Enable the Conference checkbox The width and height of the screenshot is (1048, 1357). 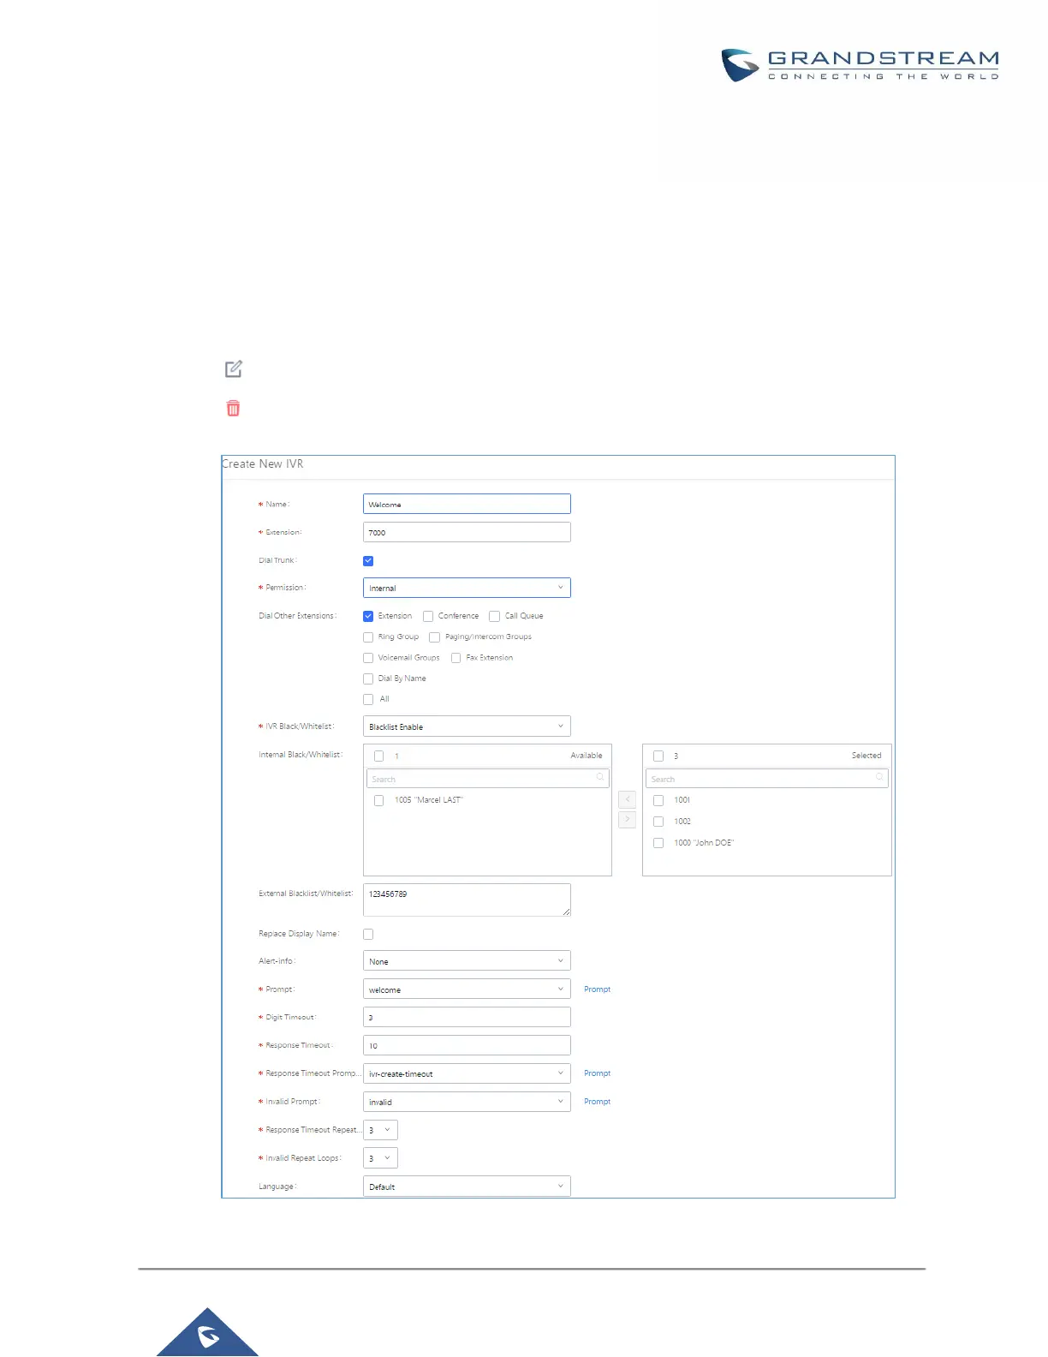[x=428, y=616]
